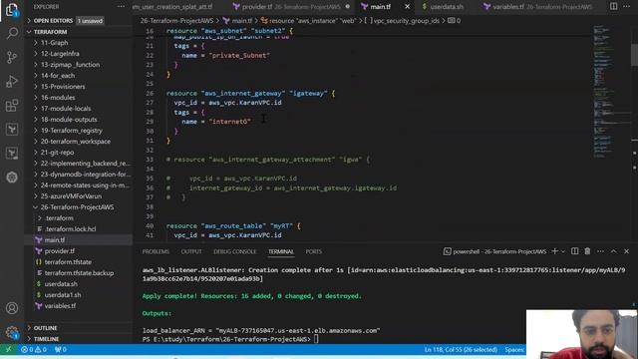Open editor more actions ellipsis
This screenshot has width=638, height=359.
pyautogui.click(x=627, y=7)
